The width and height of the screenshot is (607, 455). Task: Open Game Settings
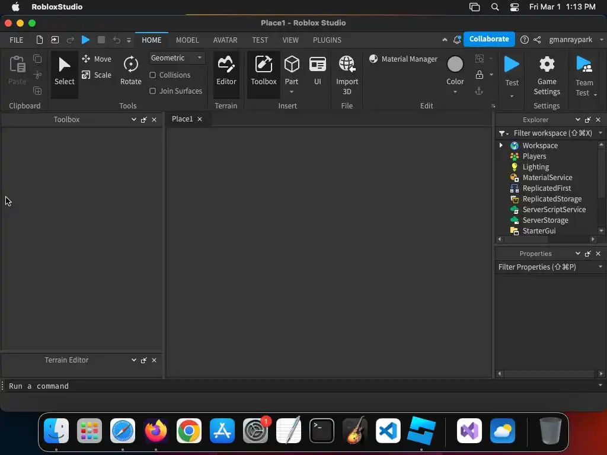click(547, 75)
